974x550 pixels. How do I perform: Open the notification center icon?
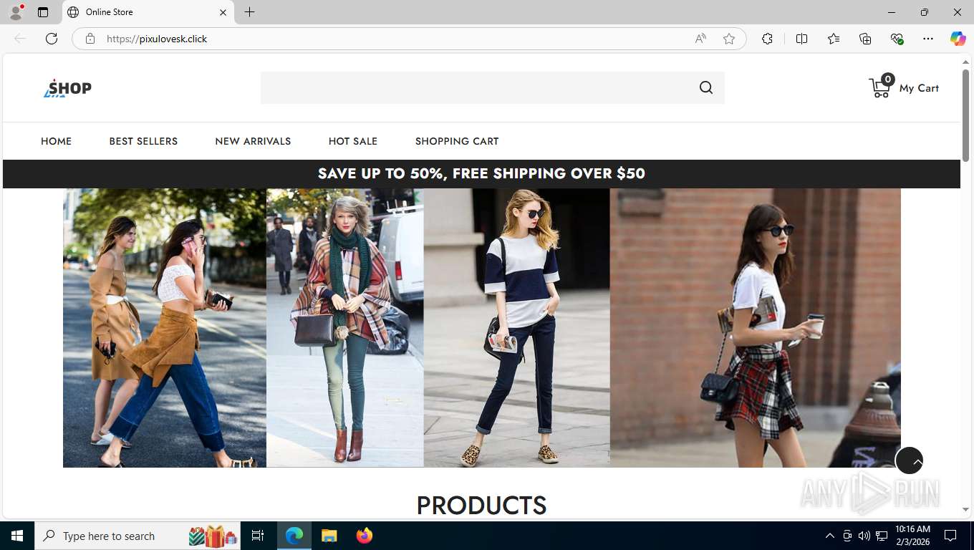pos(950,536)
